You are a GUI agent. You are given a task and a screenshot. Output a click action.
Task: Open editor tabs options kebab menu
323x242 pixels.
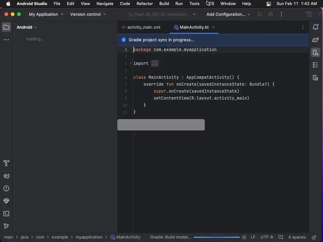(303, 27)
